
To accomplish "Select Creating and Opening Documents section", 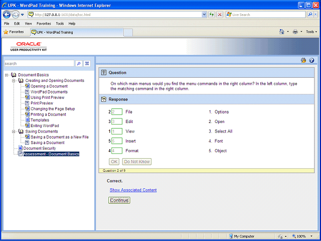I will (x=55, y=80).
